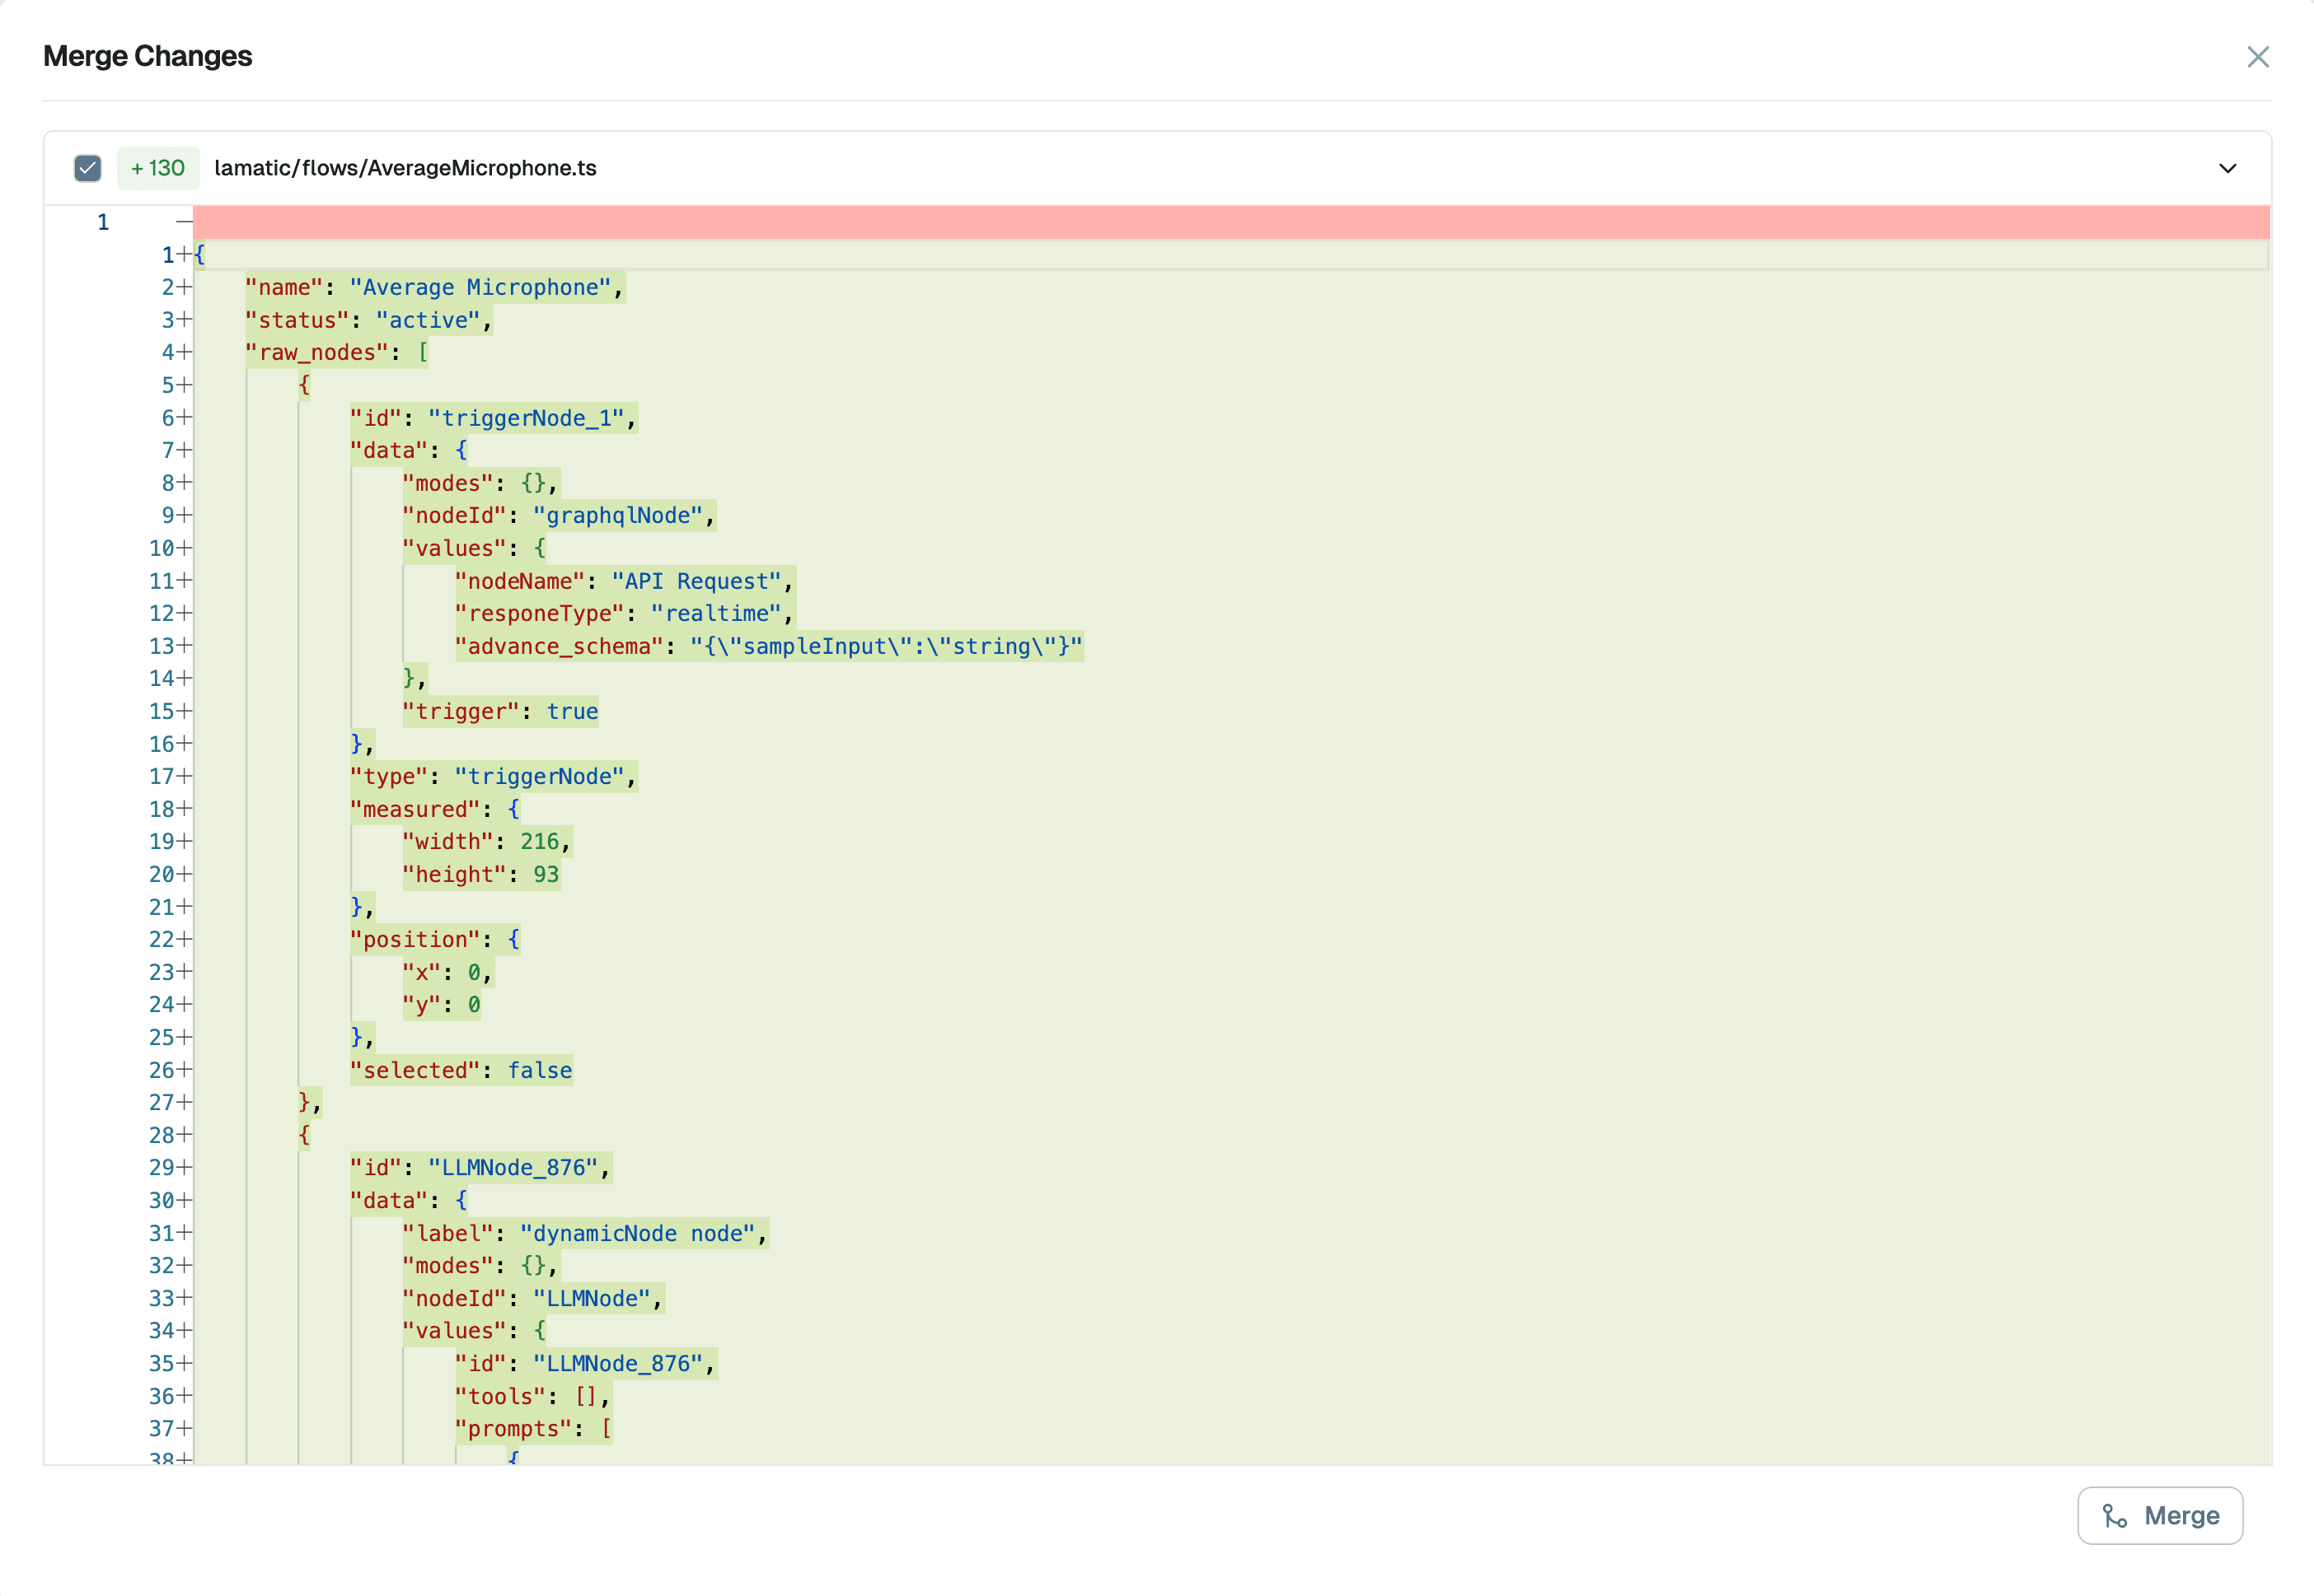
Task: Select the red deleted line at top
Action: (x=1201, y=222)
